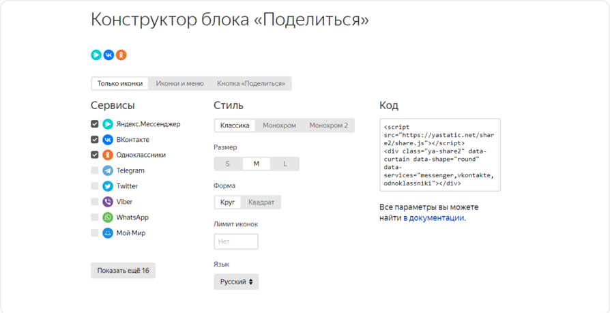Open the в документации link

[x=433, y=218]
